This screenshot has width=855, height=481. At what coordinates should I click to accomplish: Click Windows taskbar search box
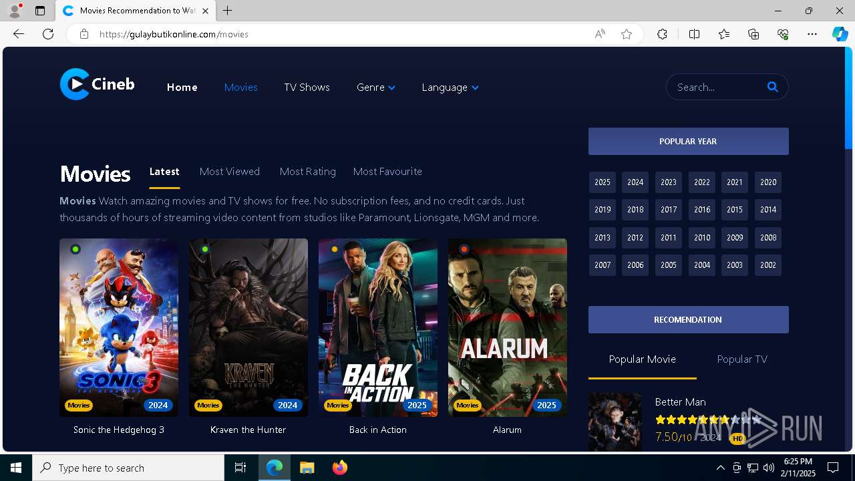coord(128,468)
